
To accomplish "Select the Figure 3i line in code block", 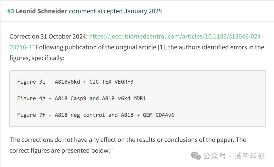I will pos(75,82).
